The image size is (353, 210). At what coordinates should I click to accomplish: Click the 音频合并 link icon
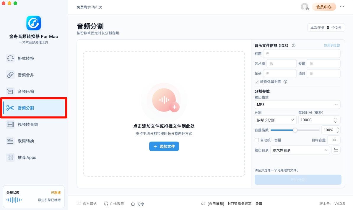click(x=10, y=75)
